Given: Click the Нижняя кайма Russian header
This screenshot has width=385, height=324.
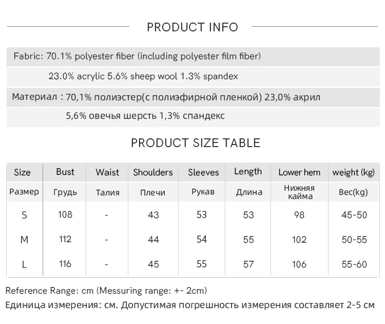Looking at the screenshot, I should pos(300,192).
